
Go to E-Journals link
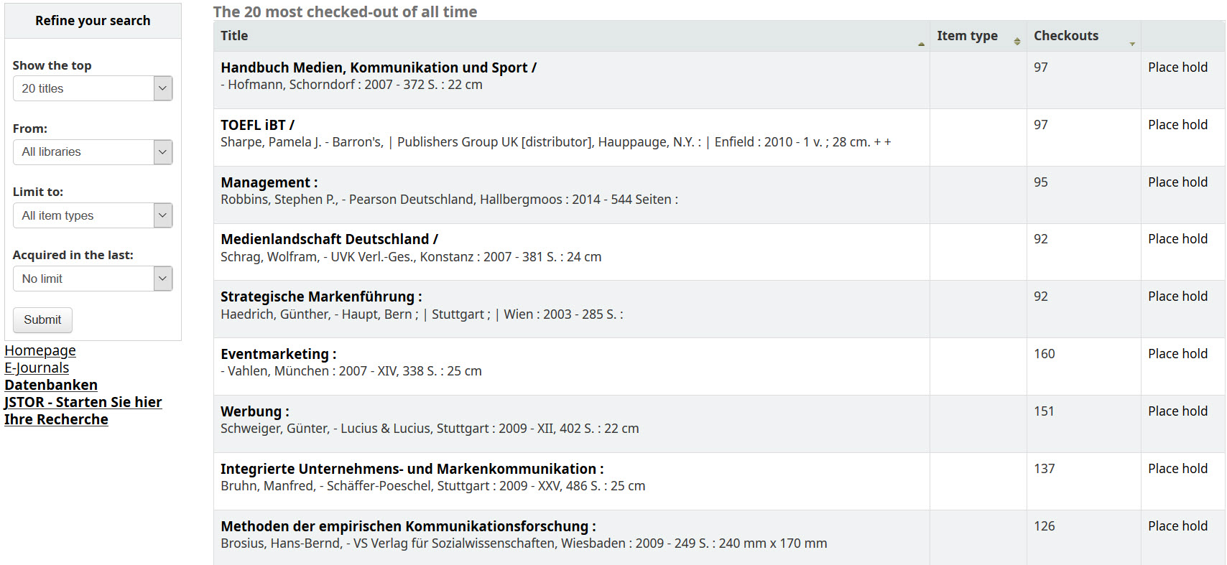tap(37, 368)
